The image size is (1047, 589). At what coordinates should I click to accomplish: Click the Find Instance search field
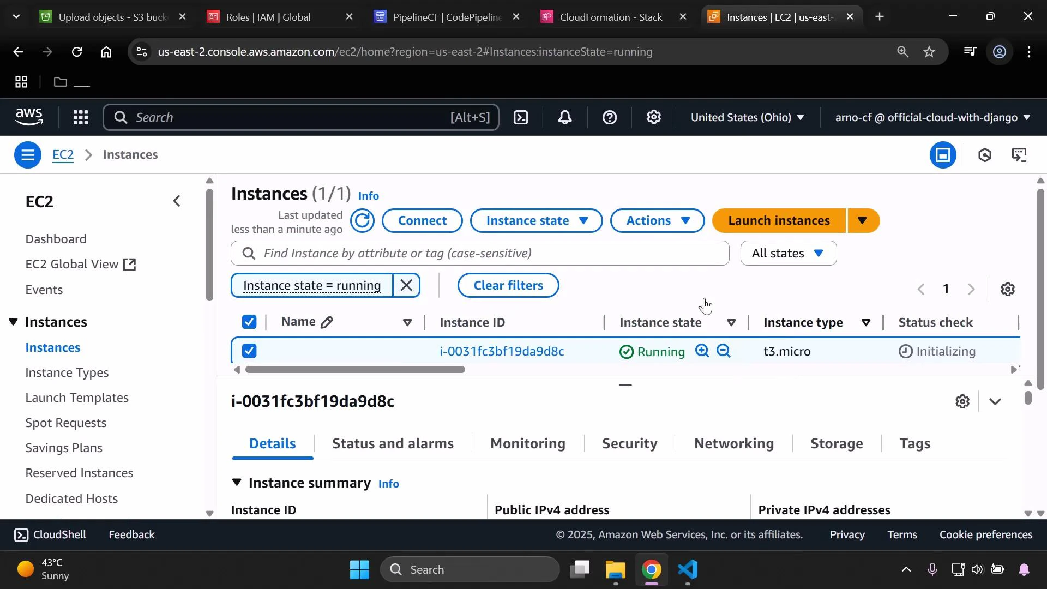coord(480,253)
